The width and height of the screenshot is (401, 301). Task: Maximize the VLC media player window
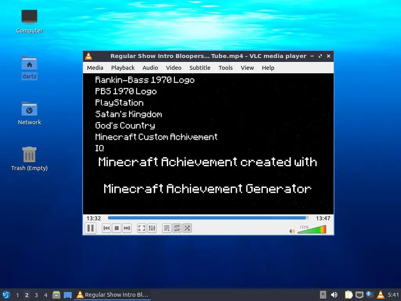320,56
